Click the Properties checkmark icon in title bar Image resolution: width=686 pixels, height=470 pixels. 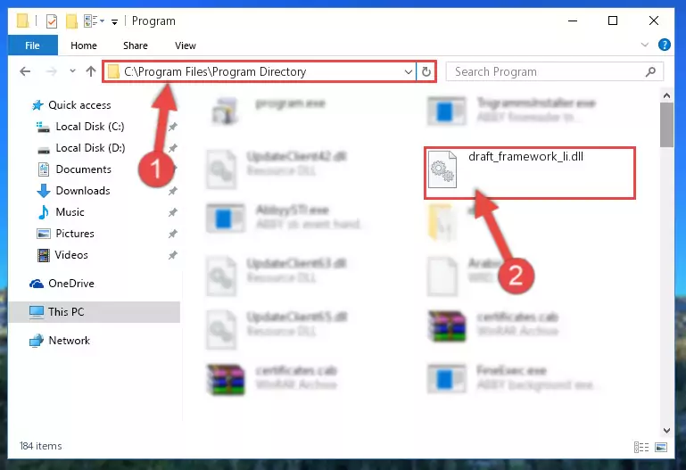point(52,21)
